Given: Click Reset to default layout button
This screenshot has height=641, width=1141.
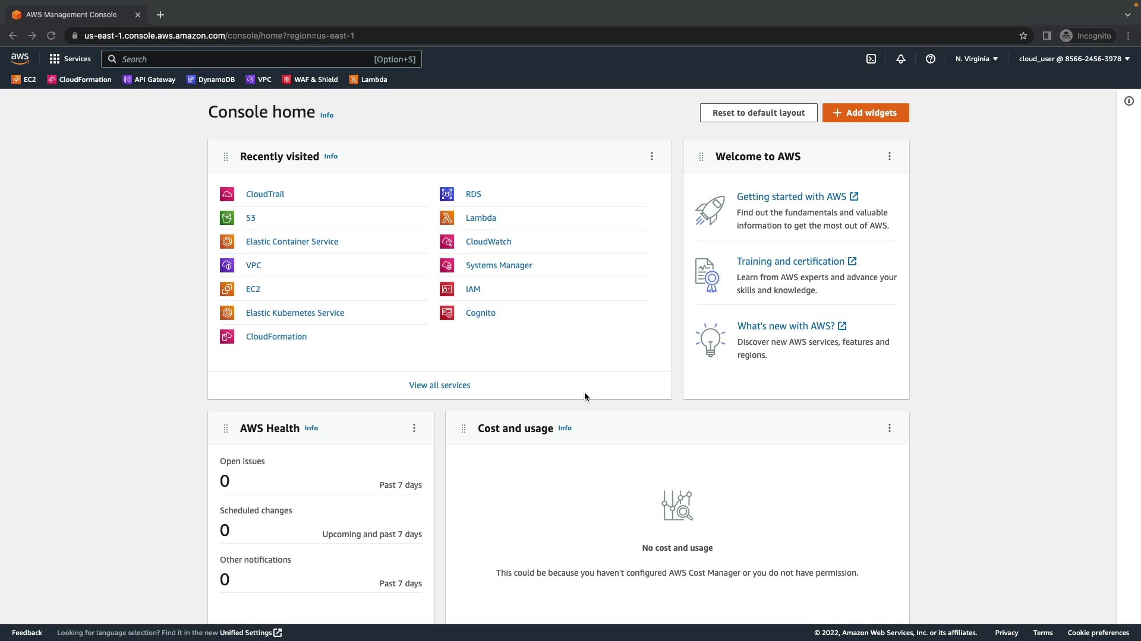Looking at the screenshot, I should 758,113.
